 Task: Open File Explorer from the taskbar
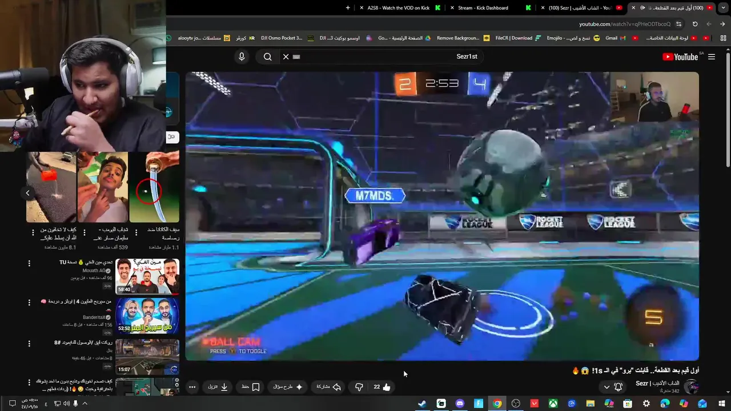(591, 404)
